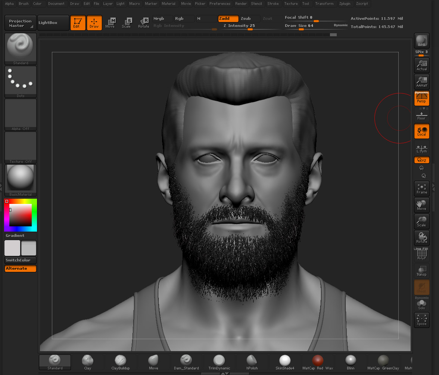This screenshot has height=375, width=439.
Task: Select Standard brush in bottom shelf
Action: (55, 362)
